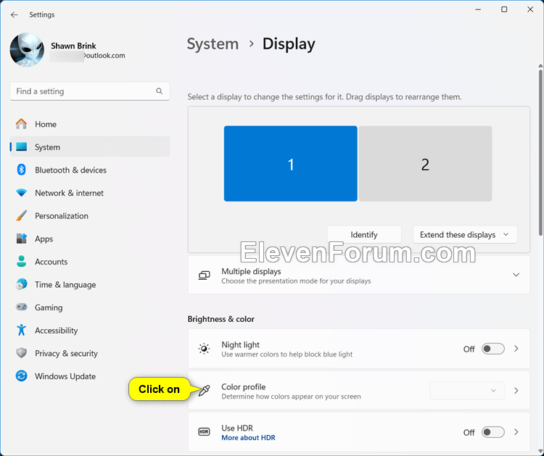Viewport: 544px width, 456px height.
Task: Maximize the Settings window
Action: (504, 9)
